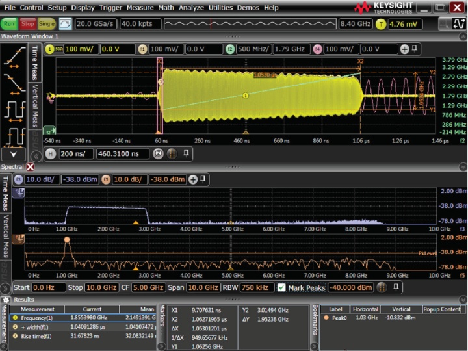This screenshot has width=468, height=351.
Task: Toggle function f1 button
Action: coord(142,49)
